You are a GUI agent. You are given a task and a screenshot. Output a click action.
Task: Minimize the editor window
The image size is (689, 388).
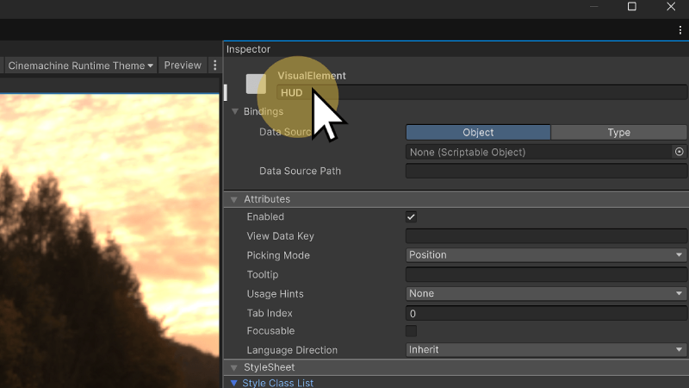coord(592,7)
